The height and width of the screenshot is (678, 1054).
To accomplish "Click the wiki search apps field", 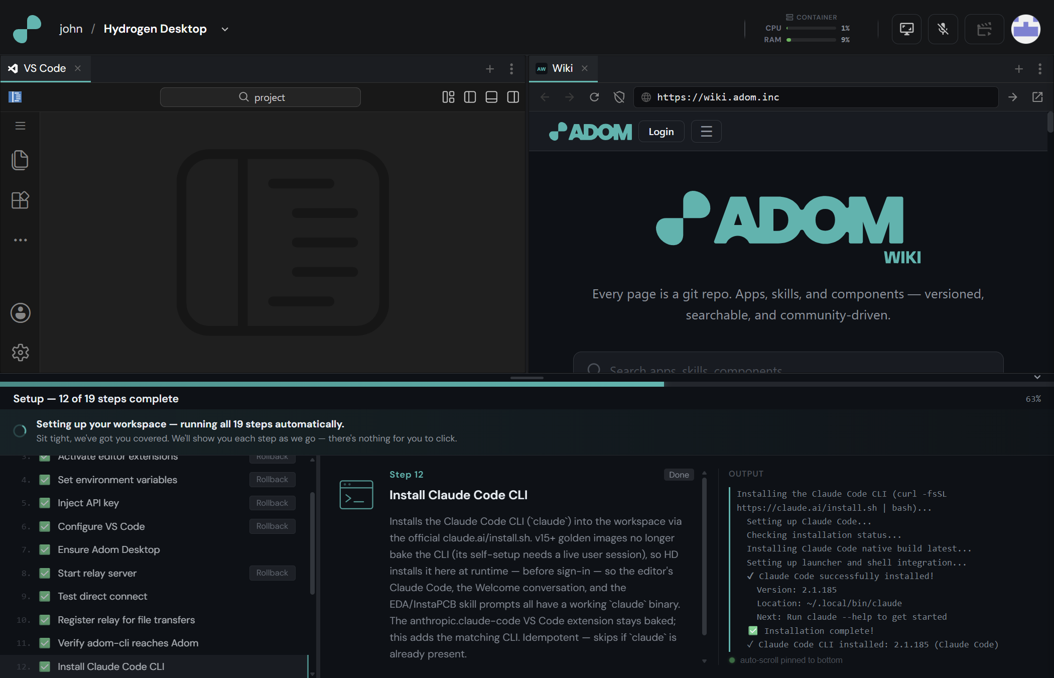I will [x=788, y=363].
